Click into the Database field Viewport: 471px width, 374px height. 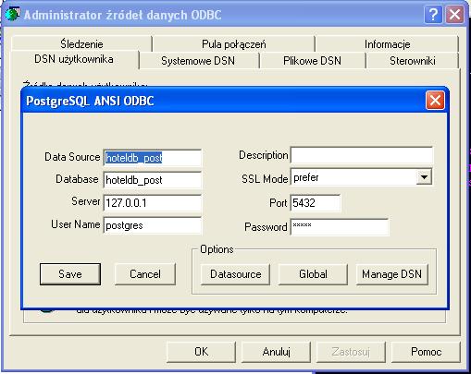(x=153, y=180)
